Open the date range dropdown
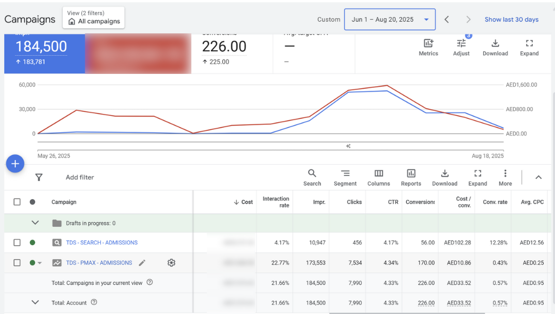This screenshot has width=555, height=314. pos(390,19)
